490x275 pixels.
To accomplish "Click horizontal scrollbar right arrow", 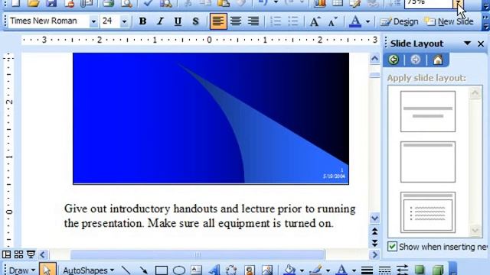I will (x=374, y=254).
